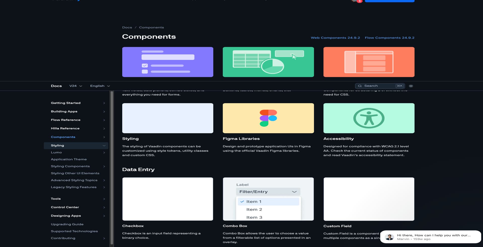483x247 pixels.
Task: Click the Figma logo thumbnail
Action: [268, 118]
